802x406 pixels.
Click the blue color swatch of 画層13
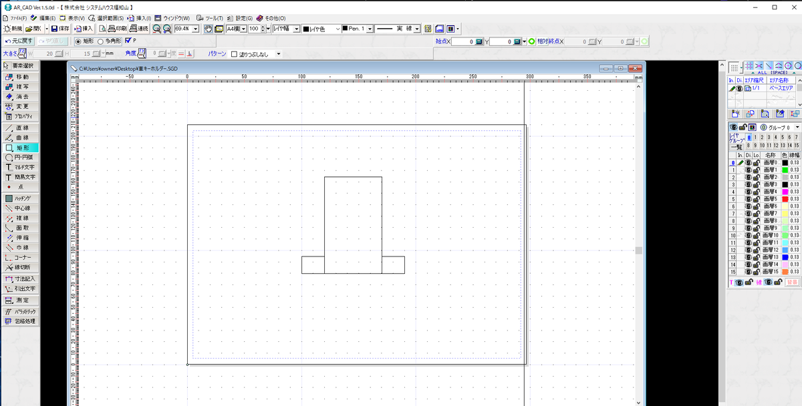[x=786, y=257]
